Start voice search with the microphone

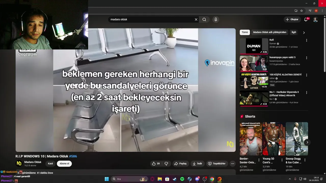point(216,20)
